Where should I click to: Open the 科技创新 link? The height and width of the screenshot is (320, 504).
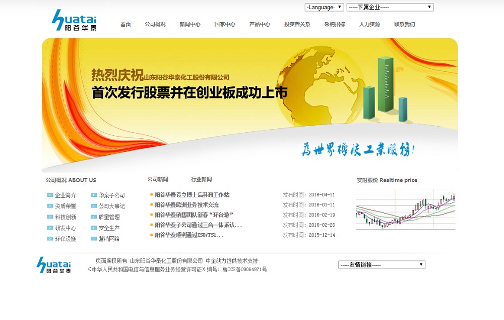click(x=66, y=217)
